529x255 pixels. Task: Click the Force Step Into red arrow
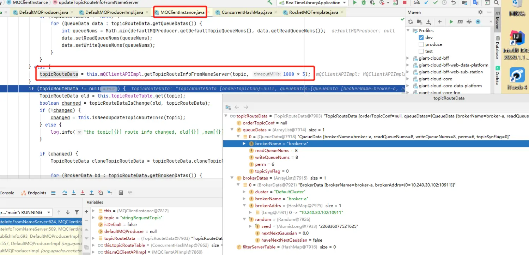(x=83, y=193)
